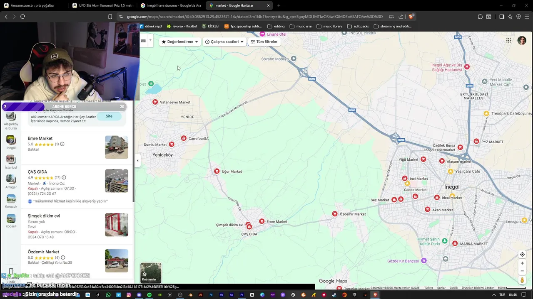Click the Alaçam market pin
The height and width of the screenshot is (299, 533).
[442, 161]
